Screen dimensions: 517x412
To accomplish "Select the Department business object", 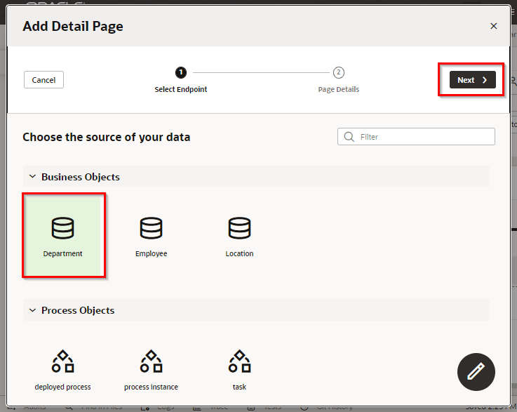I will pyautogui.click(x=63, y=235).
